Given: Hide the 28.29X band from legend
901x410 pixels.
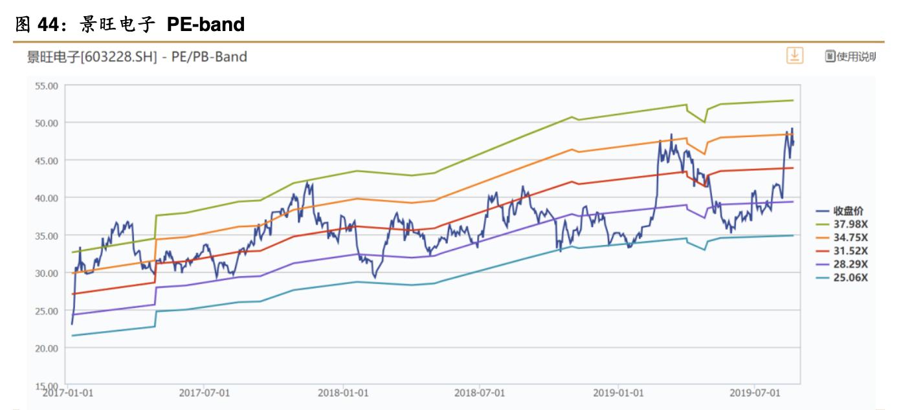Looking at the screenshot, I should click(851, 264).
